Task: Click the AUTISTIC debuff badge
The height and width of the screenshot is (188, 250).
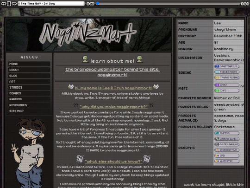Action: (227, 161)
